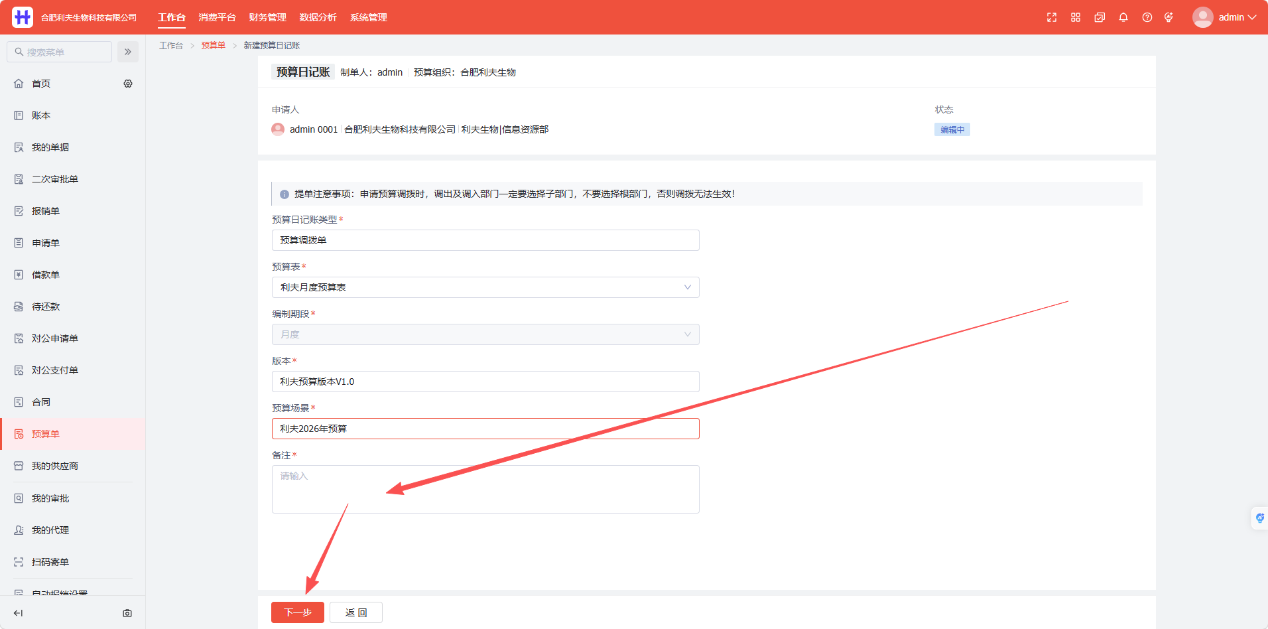Open the notification bell
This screenshot has width=1268, height=629.
(1123, 17)
